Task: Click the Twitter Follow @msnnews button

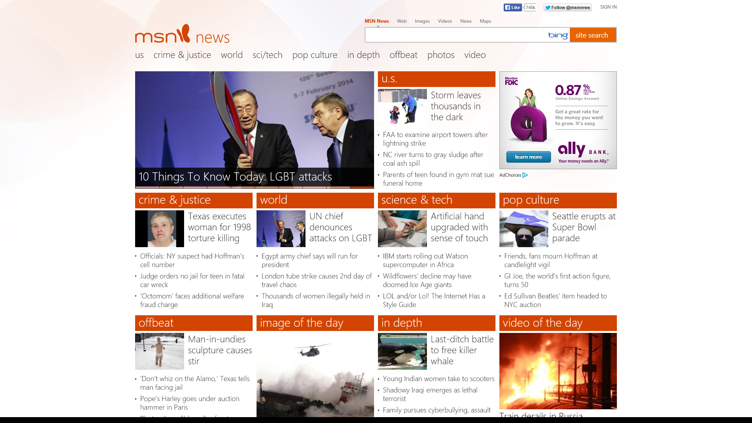Action: pos(567,7)
